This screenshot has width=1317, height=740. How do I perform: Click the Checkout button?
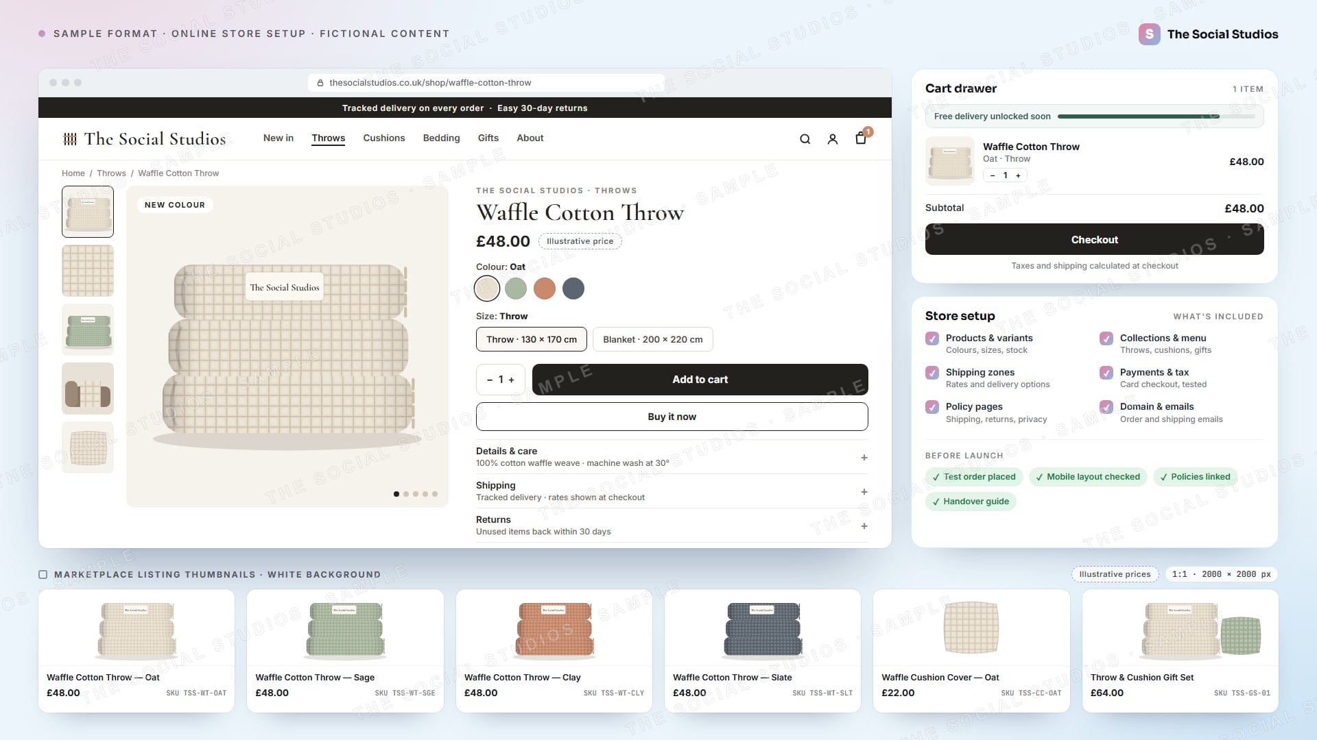(1094, 240)
